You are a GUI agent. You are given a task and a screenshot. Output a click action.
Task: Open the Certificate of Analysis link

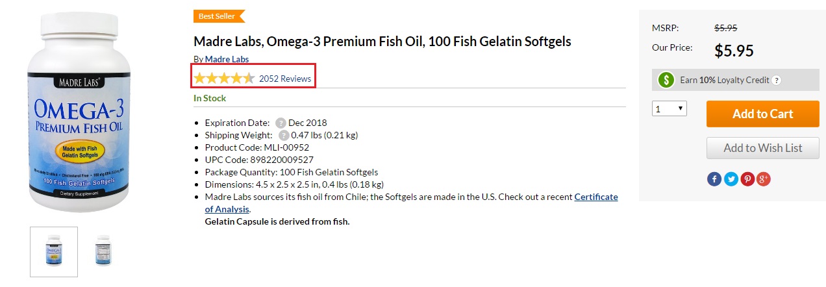click(x=595, y=197)
